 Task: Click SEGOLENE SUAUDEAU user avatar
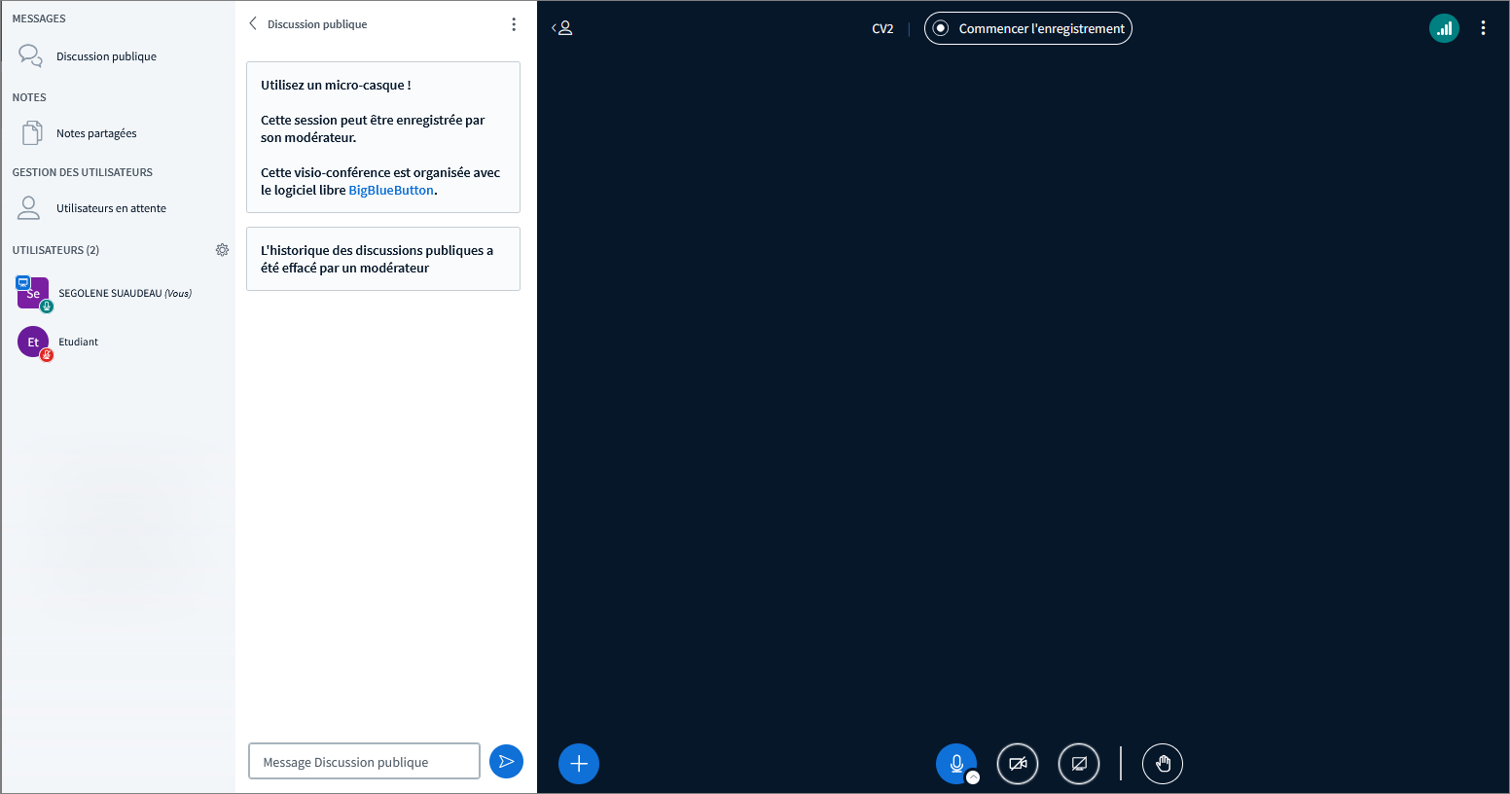33,293
